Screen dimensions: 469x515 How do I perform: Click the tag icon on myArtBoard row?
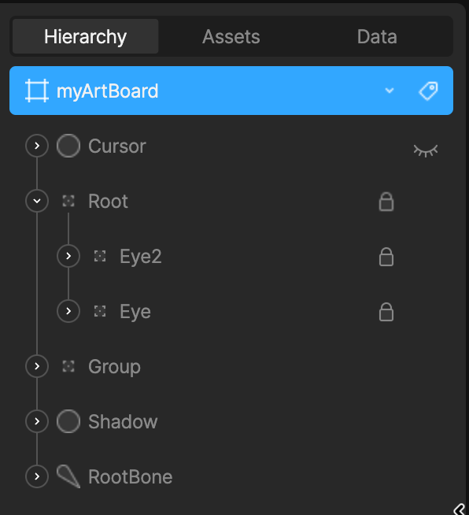click(x=429, y=91)
